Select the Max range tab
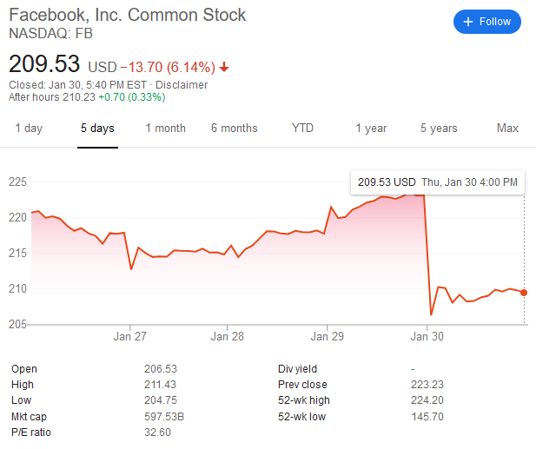 point(507,129)
